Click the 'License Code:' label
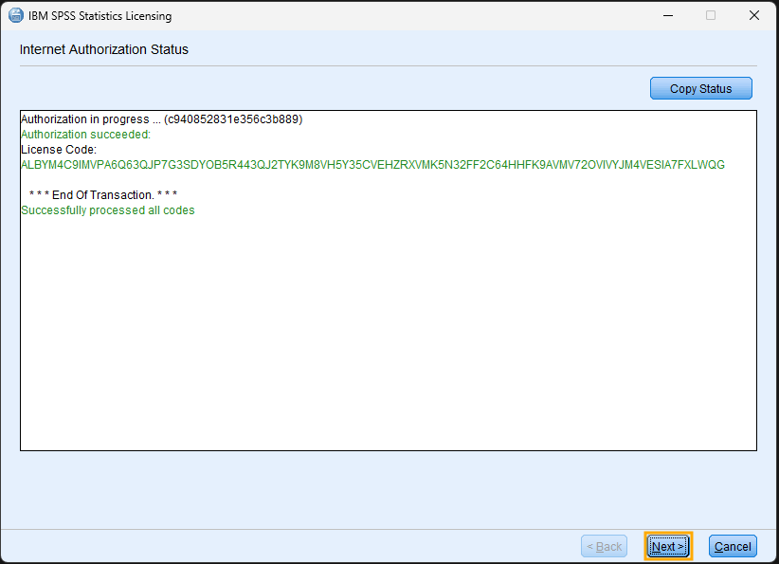This screenshot has width=779, height=564. coord(59,150)
